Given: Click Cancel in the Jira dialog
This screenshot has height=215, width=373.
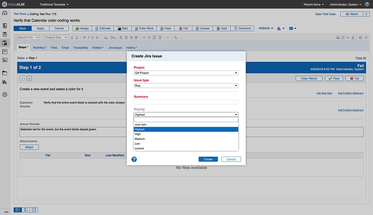Looking at the screenshot, I should [x=231, y=159].
